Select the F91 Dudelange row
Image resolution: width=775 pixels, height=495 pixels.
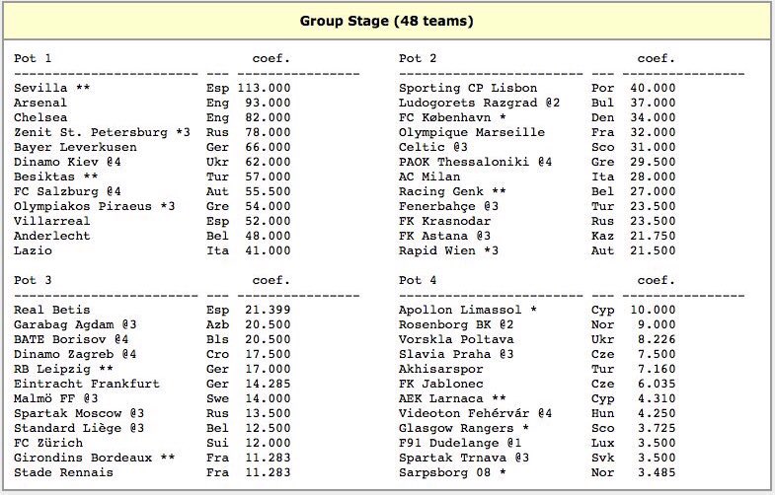(537, 443)
